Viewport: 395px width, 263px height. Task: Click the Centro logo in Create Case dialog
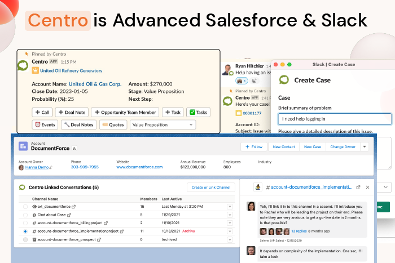click(x=284, y=80)
